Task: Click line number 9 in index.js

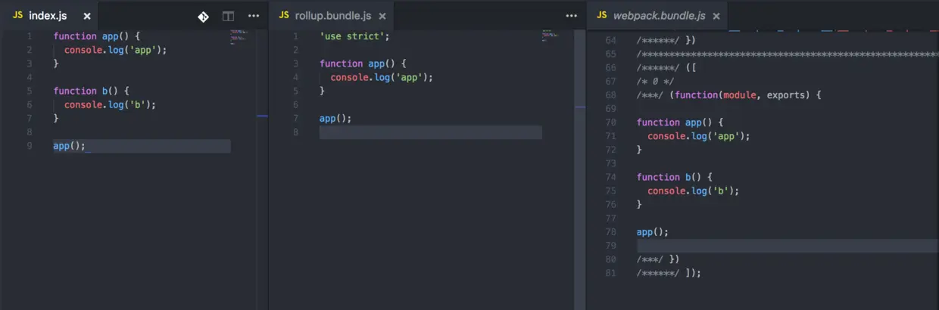Action: [29, 146]
